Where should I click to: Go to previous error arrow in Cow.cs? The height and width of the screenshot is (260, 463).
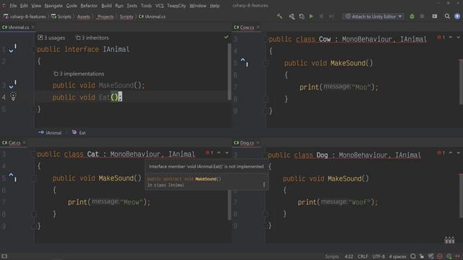coord(451,37)
